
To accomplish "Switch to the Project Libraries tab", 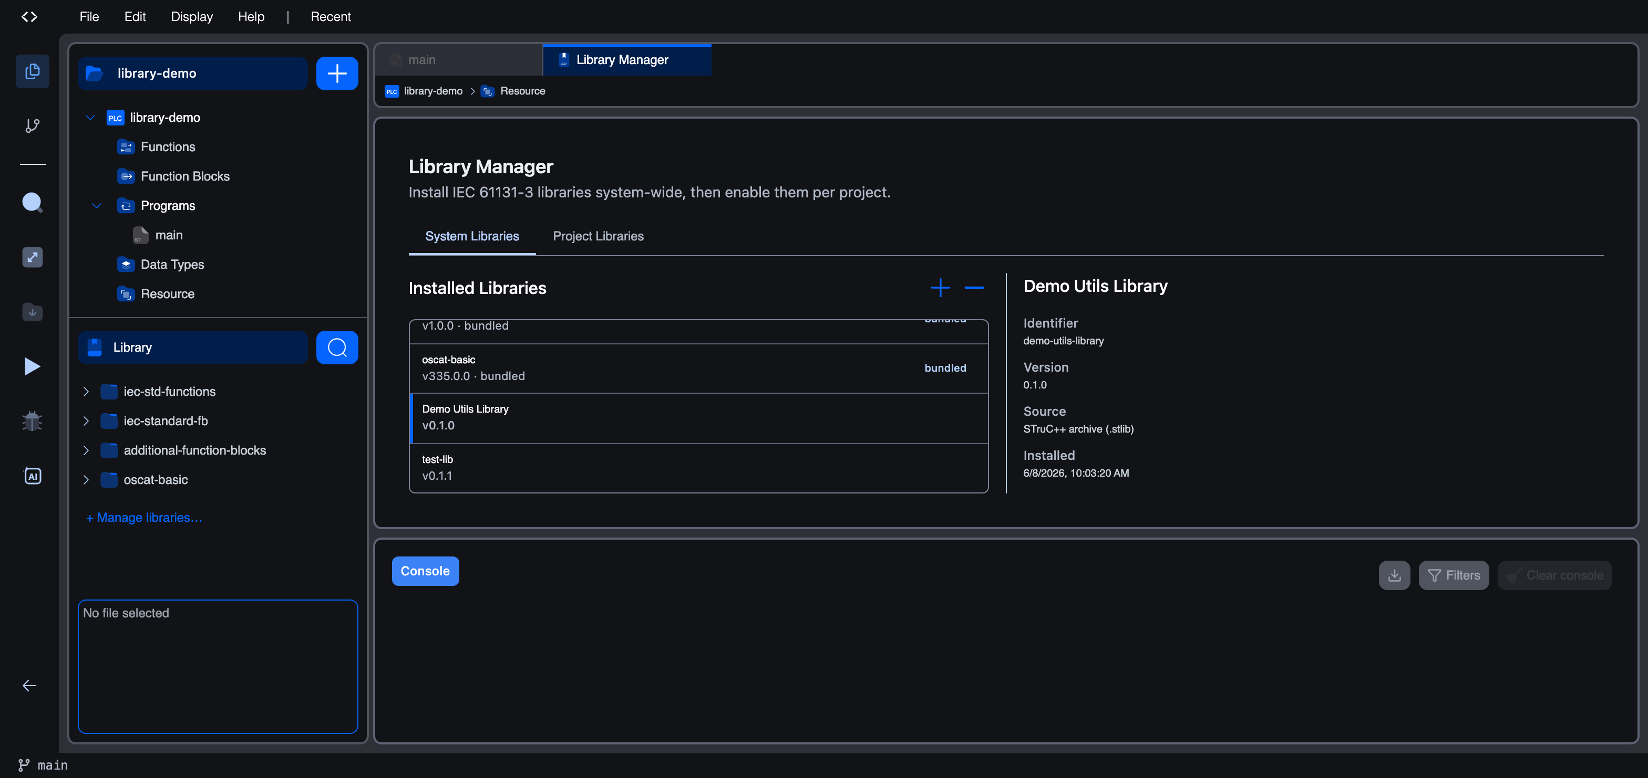I will (598, 237).
